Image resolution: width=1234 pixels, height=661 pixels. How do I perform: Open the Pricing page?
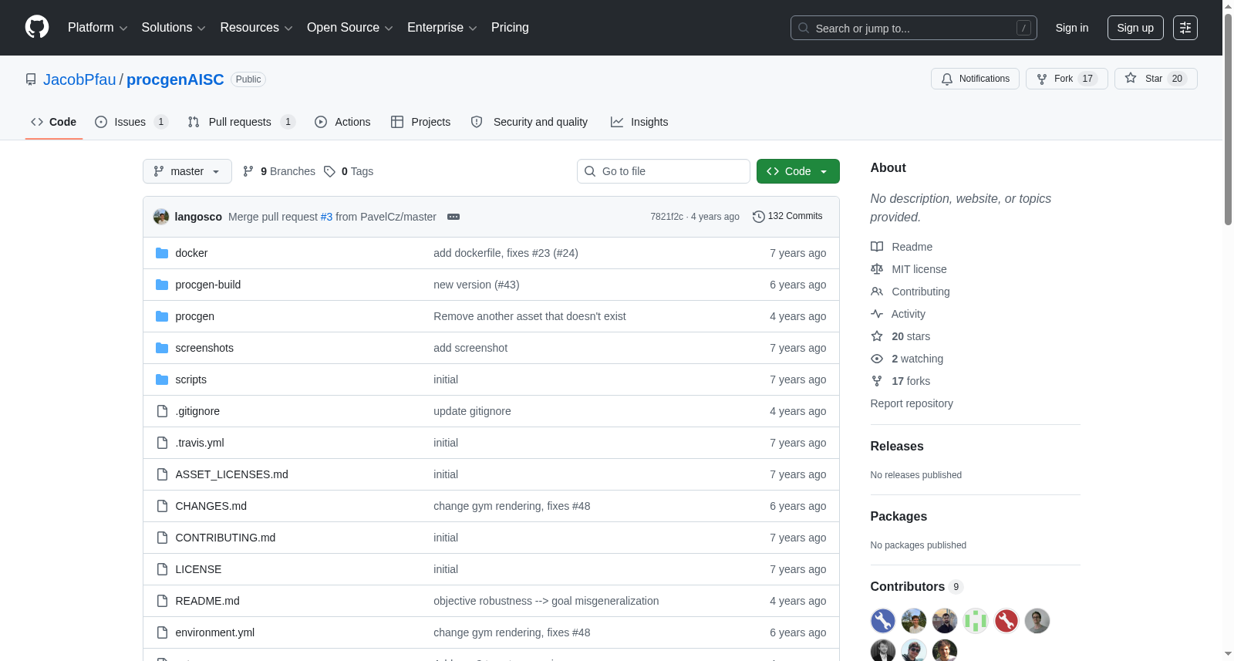(x=510, y=28)
